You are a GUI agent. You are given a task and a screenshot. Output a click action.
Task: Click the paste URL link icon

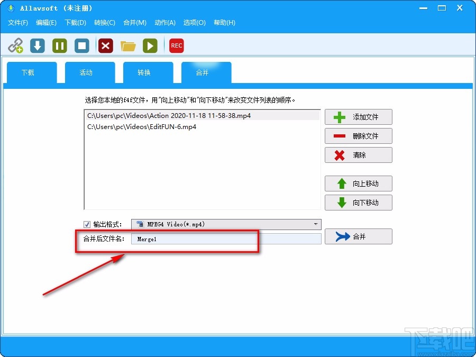coord(15,45)
